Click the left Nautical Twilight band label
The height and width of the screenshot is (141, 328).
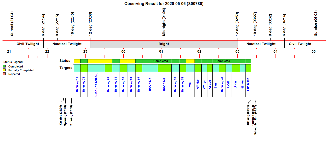tap(67, 44)
